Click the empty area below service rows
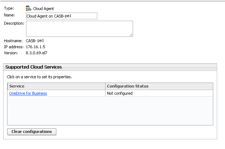The image size is (225, 149). tap(110, 111)
